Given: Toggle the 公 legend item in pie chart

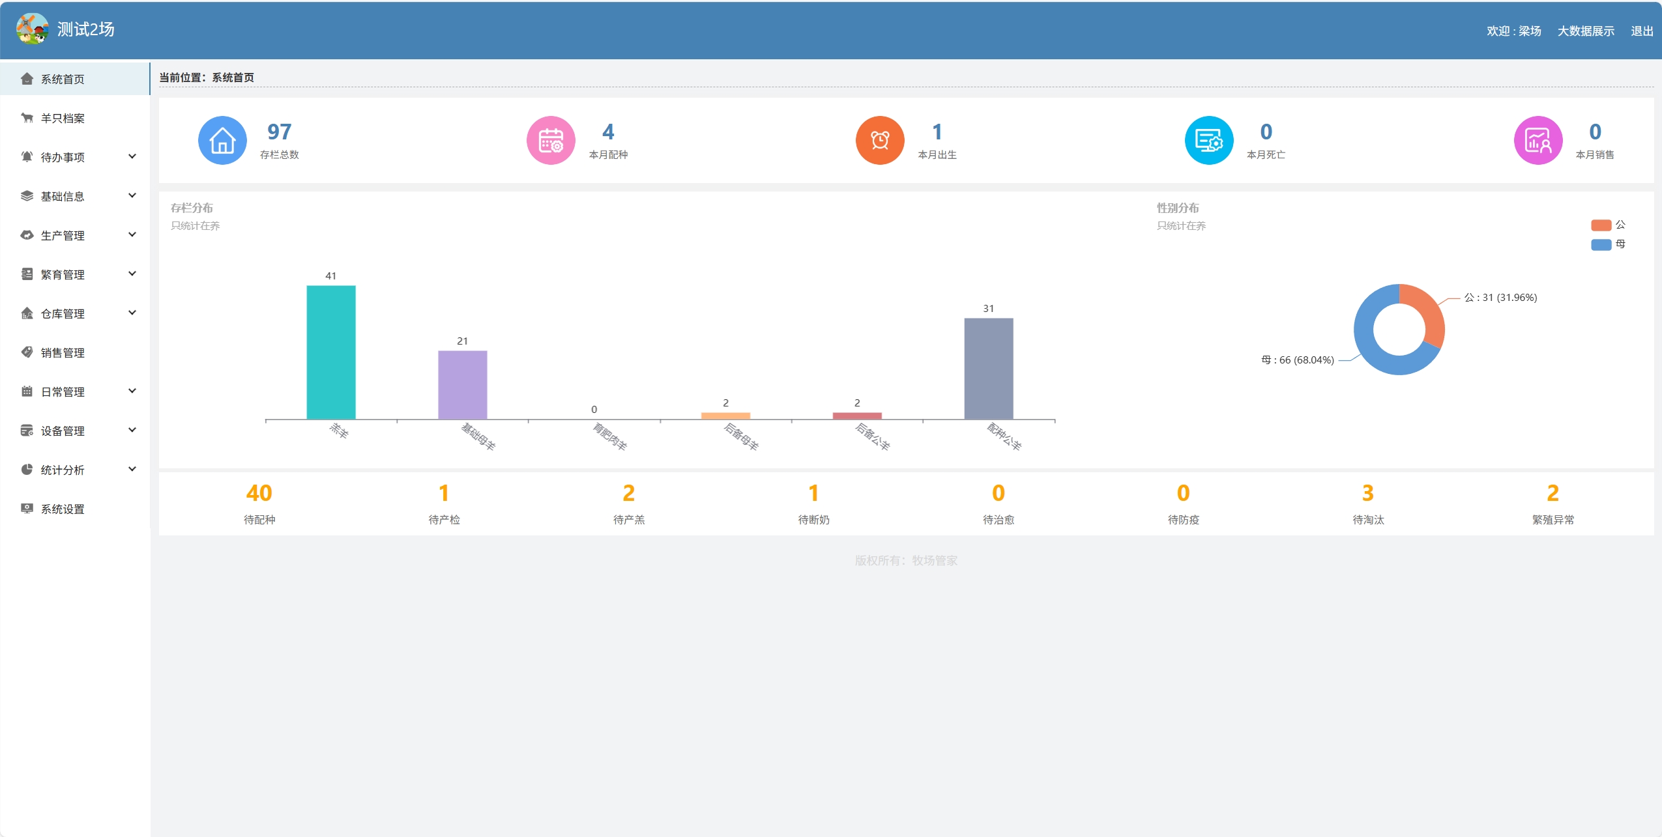Looking at the screenshot, I should pyautogui.click(x=1607, y=225).
